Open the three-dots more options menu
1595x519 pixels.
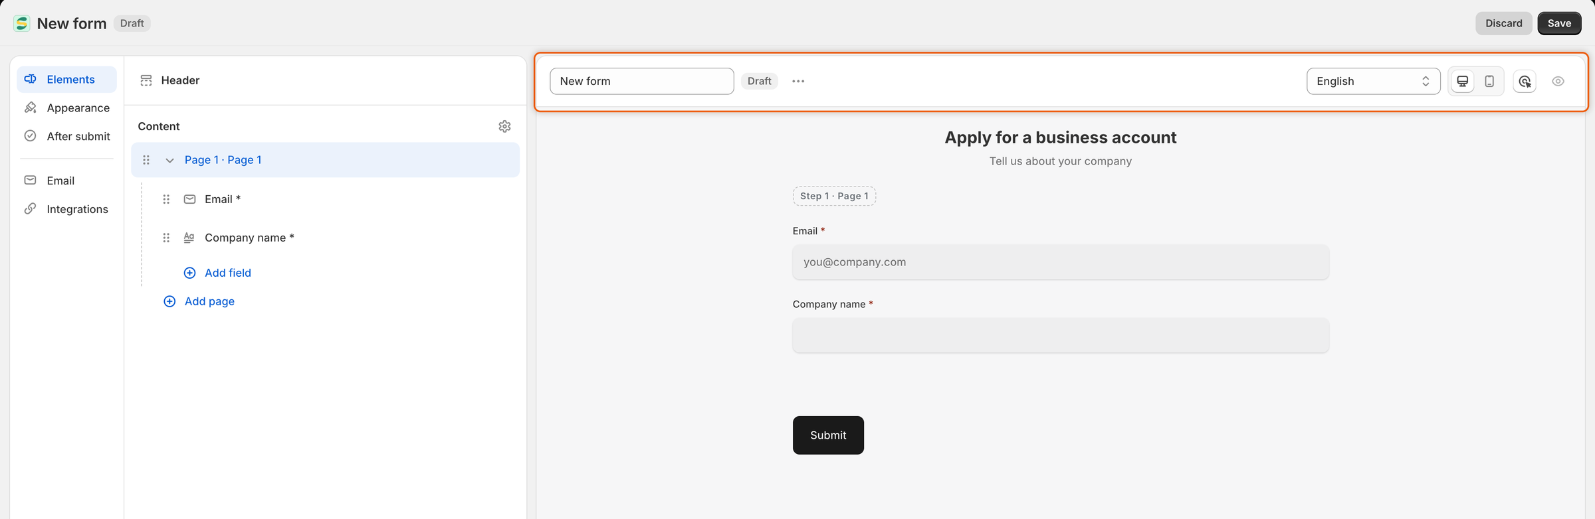(798, 81)
